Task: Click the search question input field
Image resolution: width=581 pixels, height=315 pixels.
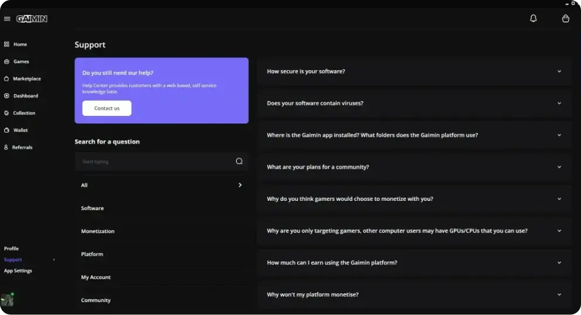Action: point(155,162)
